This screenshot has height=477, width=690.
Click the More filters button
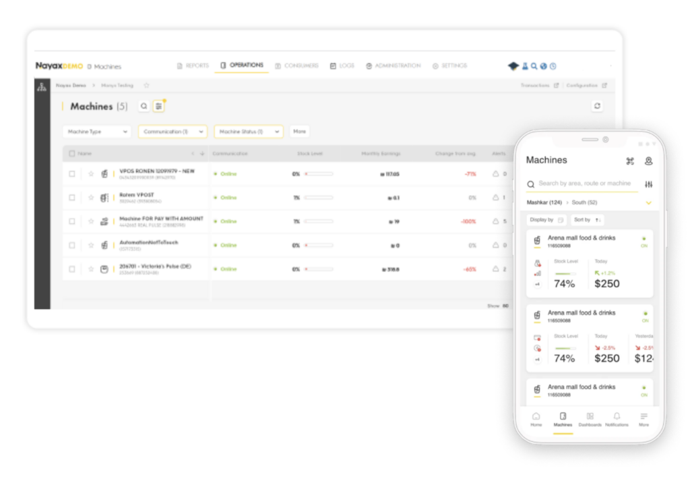coord(299,132)
